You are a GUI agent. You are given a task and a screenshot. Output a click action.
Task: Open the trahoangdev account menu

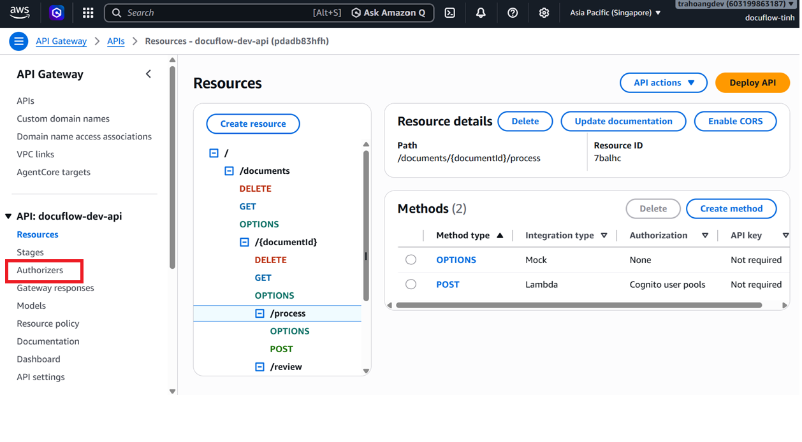[x=736, y=4]
